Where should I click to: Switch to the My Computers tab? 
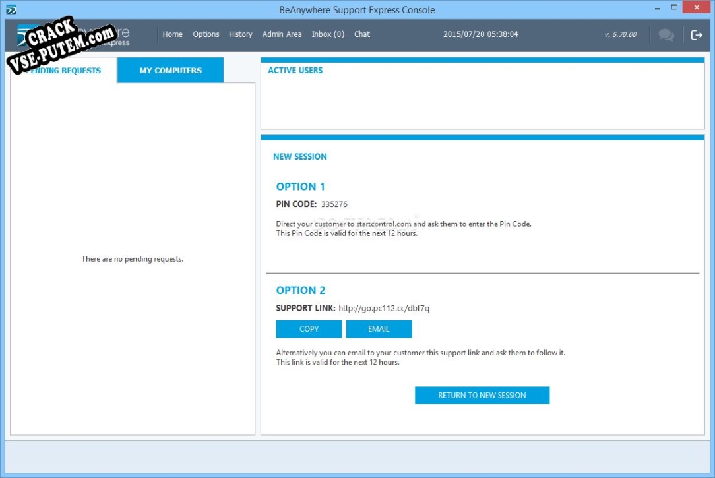point(171,70)
